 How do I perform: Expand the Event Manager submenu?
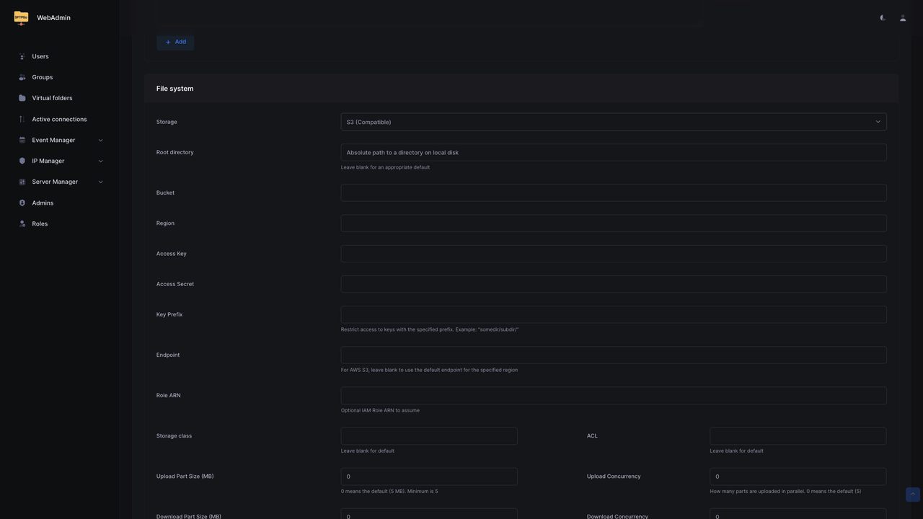click(100, 141)
